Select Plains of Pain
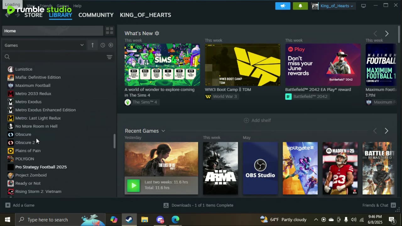Viewport: 402px width, 226px height. [x=28, y=151]
